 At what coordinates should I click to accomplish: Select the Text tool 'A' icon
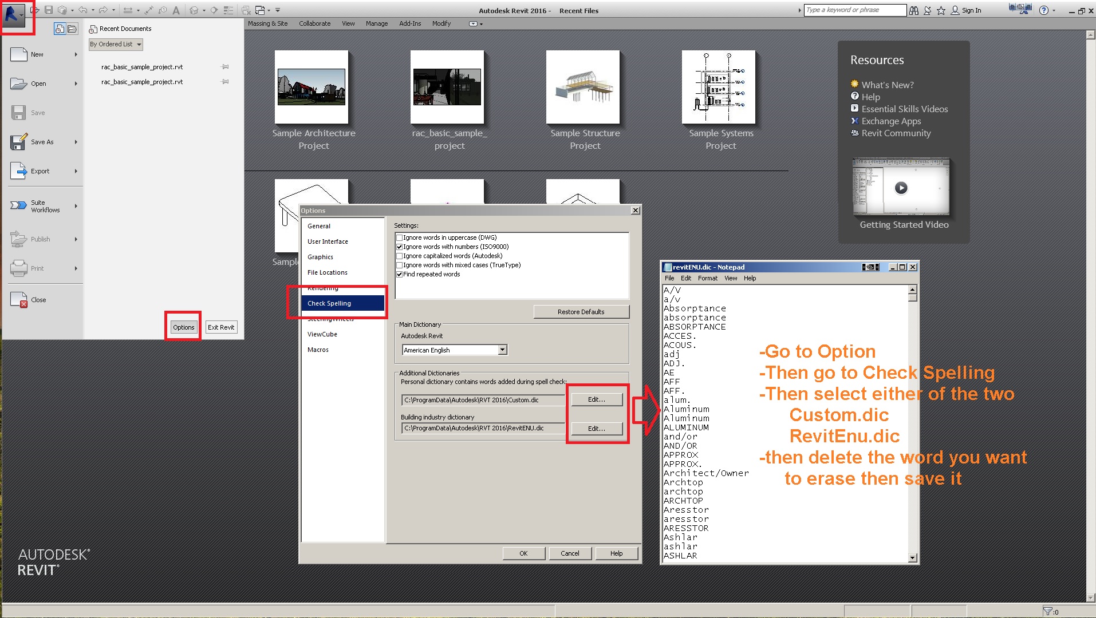pyautogui.click(x=176, y=10)
